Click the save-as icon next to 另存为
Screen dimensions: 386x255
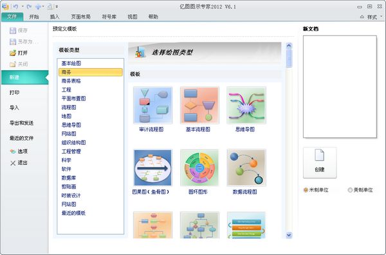13,42
